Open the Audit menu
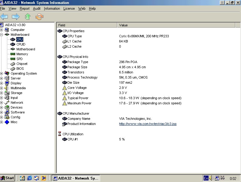The image size is (241, 182). point(37,8)
